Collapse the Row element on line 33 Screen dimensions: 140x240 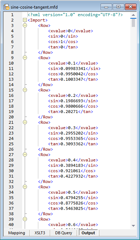coord(25,187)
